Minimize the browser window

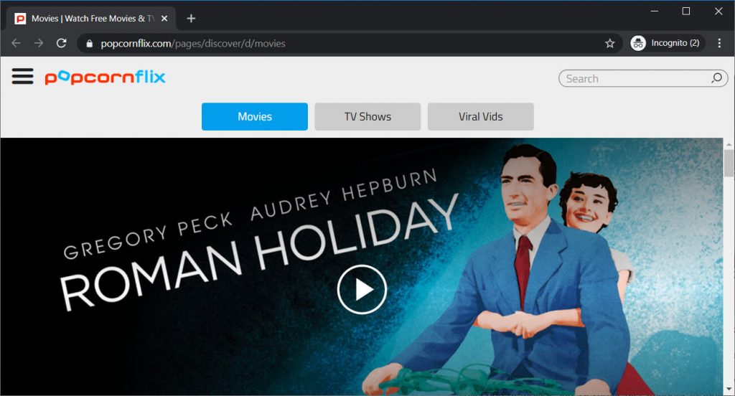coord(655,11)
